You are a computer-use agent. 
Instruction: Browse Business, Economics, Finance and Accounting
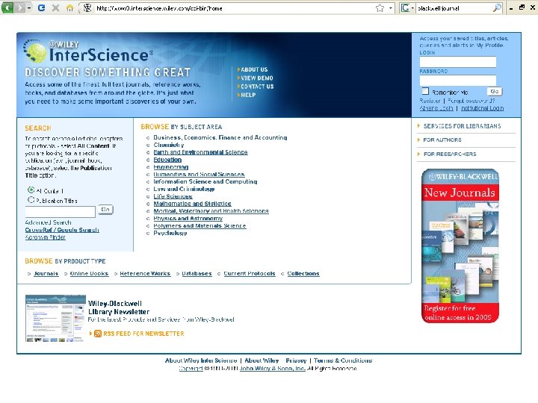[220, 137]
